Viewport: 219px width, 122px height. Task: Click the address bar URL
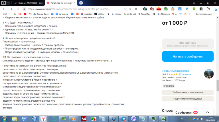69,9
